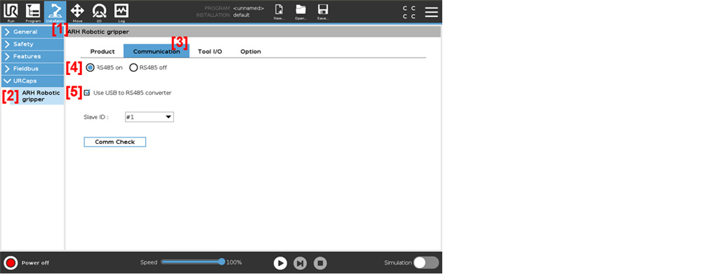Viewport: 702px width, 277px height.
Task: Select RS485 off radio button
Action: 133,67
